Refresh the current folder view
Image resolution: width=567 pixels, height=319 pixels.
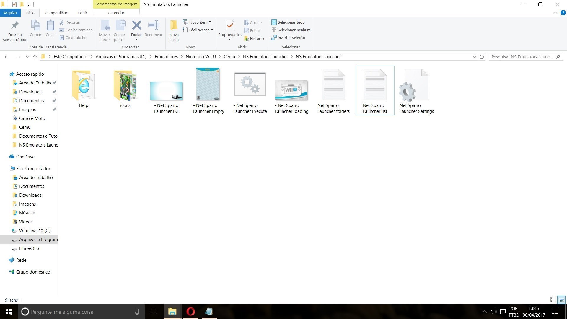[x=482, y=57]
